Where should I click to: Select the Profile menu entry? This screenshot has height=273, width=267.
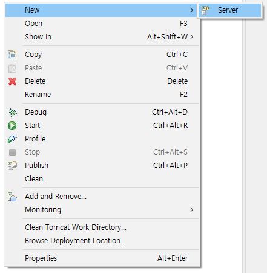click(x=103, y=139)
